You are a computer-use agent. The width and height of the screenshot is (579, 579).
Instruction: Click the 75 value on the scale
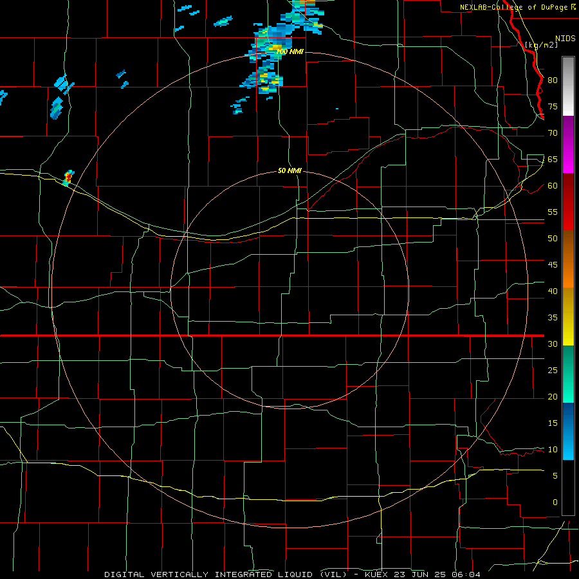553,106
